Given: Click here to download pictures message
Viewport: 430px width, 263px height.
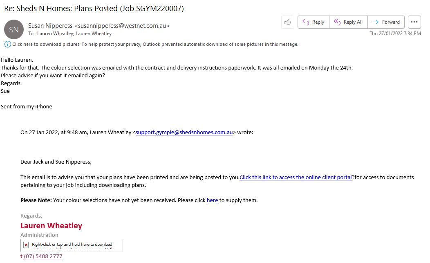Looking at the screenshot, I should point(155,44).
